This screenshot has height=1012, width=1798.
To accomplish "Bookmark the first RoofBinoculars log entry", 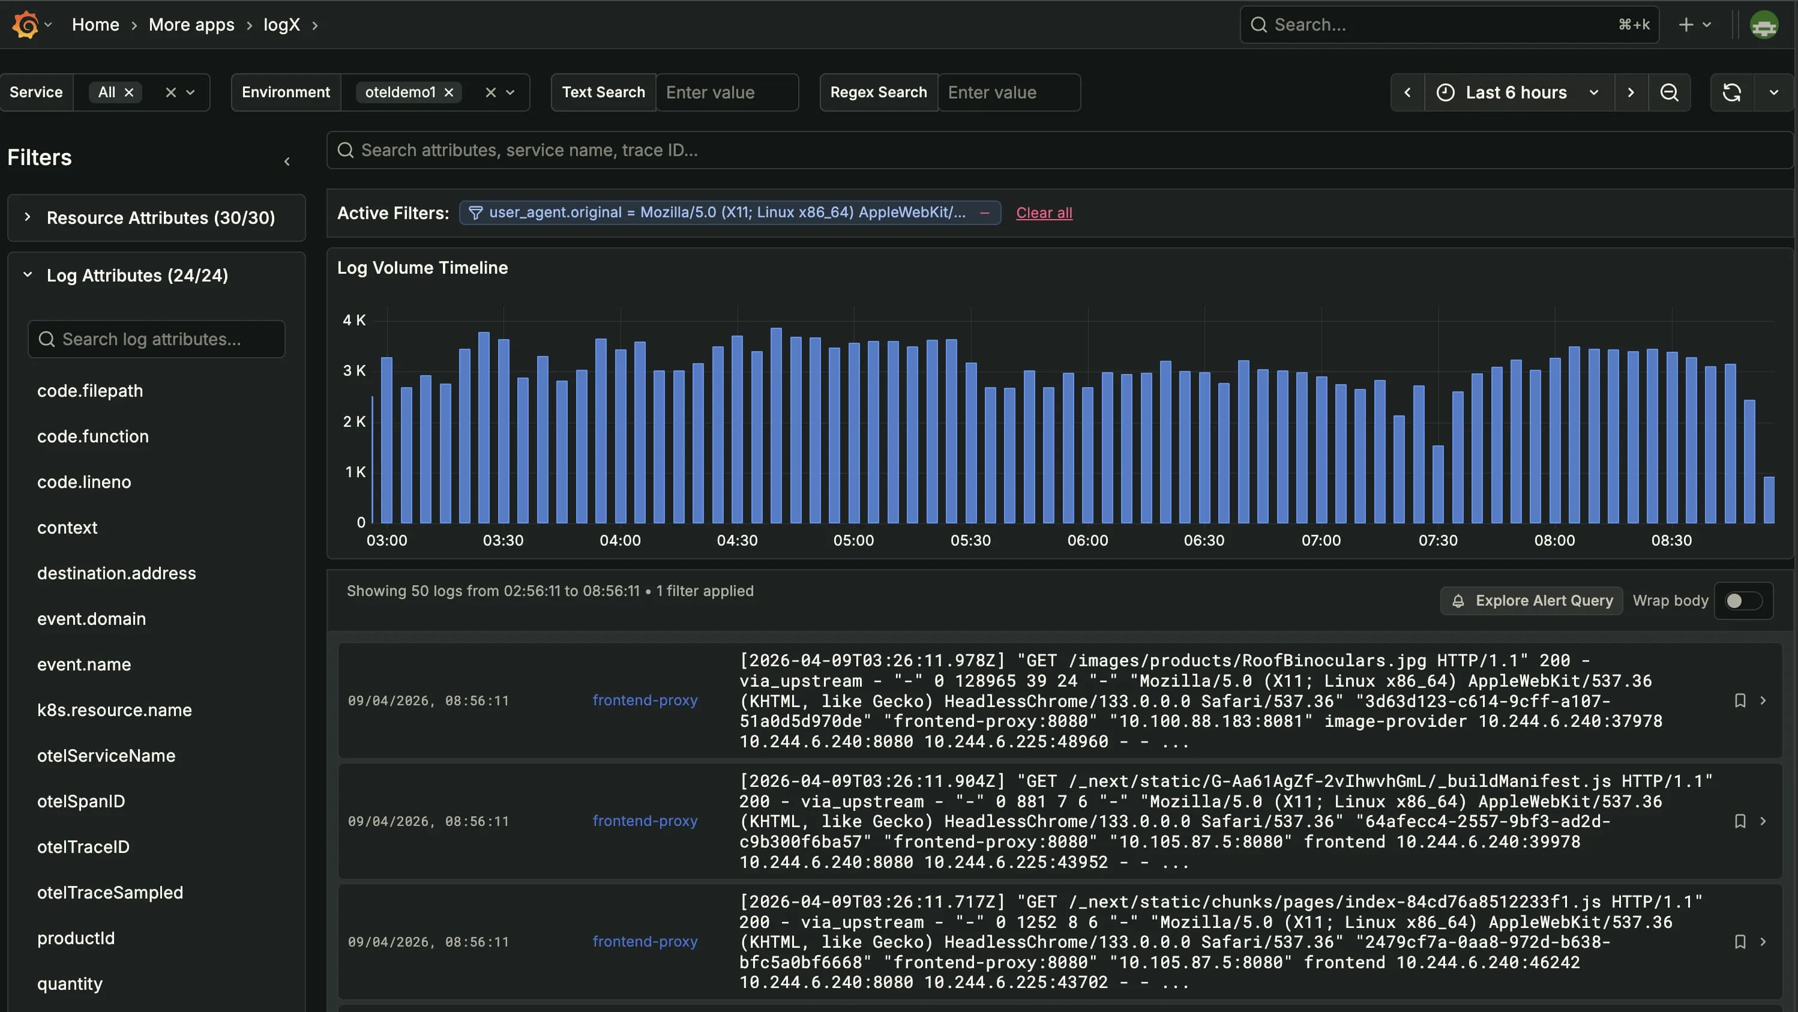I will [1740, 700].
